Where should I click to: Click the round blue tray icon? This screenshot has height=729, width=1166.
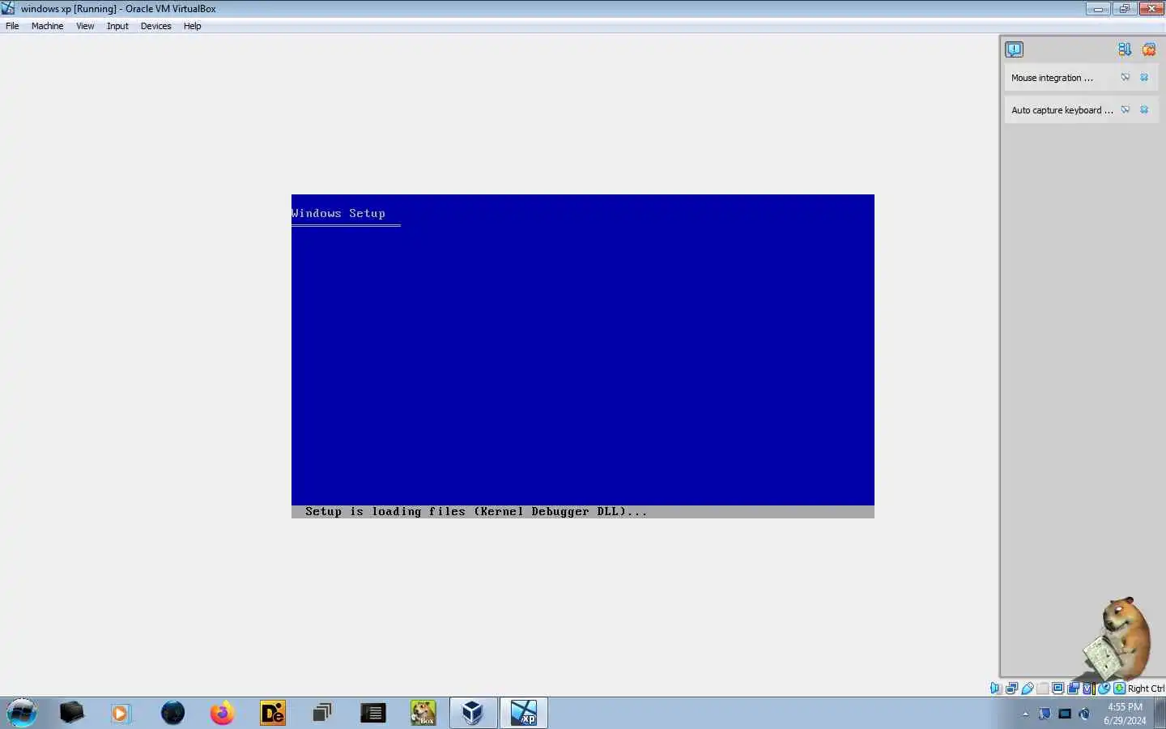click(x=1084, y=714)
